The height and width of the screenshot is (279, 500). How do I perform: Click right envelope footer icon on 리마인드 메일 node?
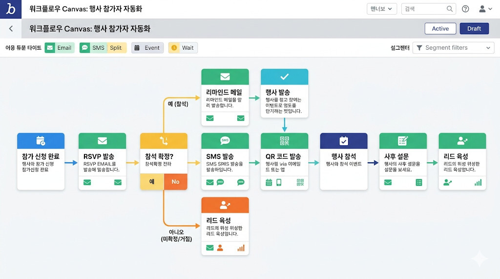point(241,118)
